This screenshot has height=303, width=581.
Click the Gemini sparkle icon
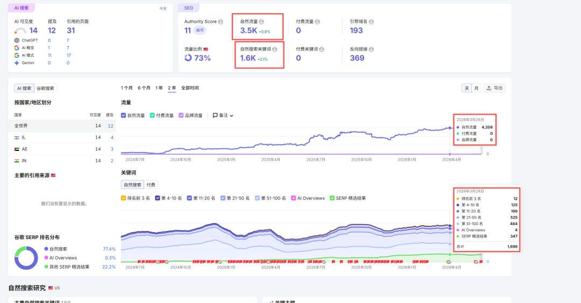tap(17, 63)
